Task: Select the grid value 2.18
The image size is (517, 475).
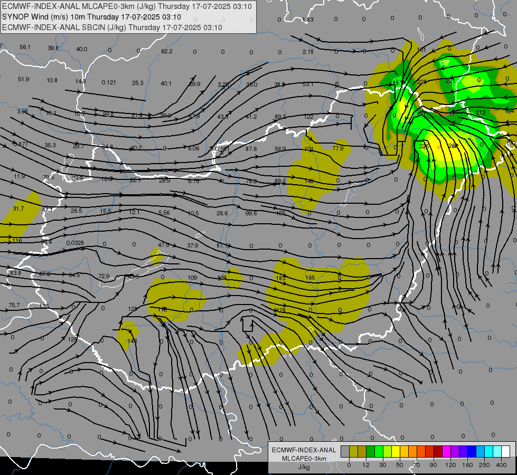Action: coord(308,52)
